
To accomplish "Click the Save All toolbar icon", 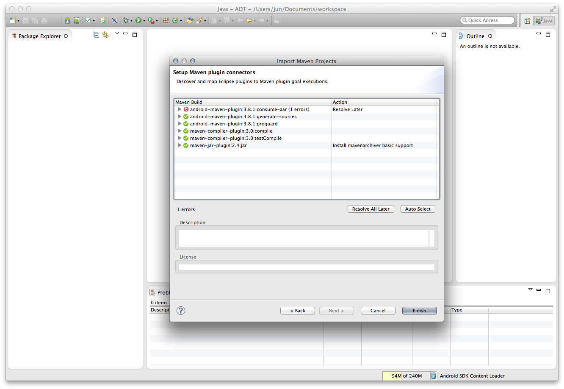I will pos(35,20).
